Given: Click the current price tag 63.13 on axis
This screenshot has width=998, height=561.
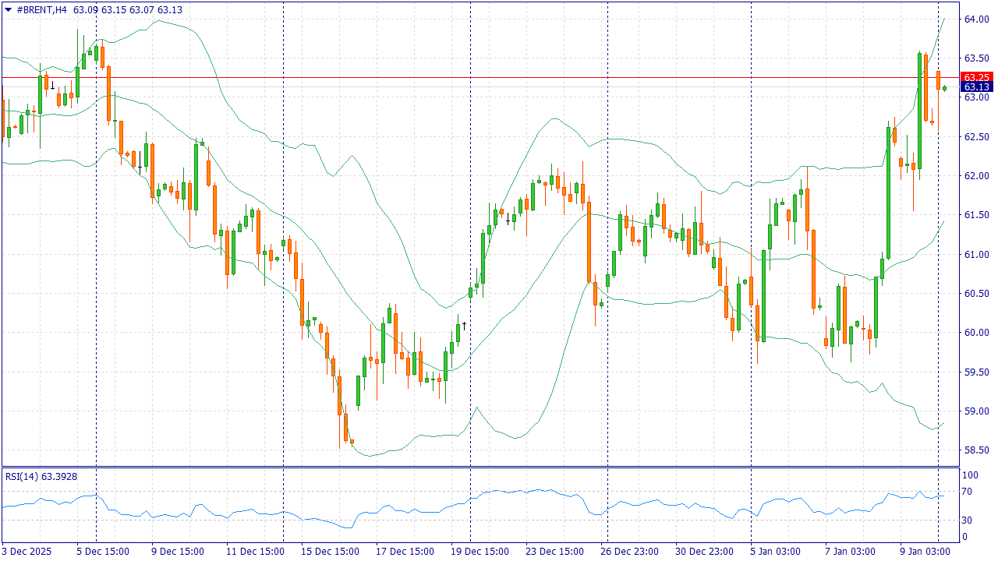Looking at the screenshot, I should (x=977, y=87).
